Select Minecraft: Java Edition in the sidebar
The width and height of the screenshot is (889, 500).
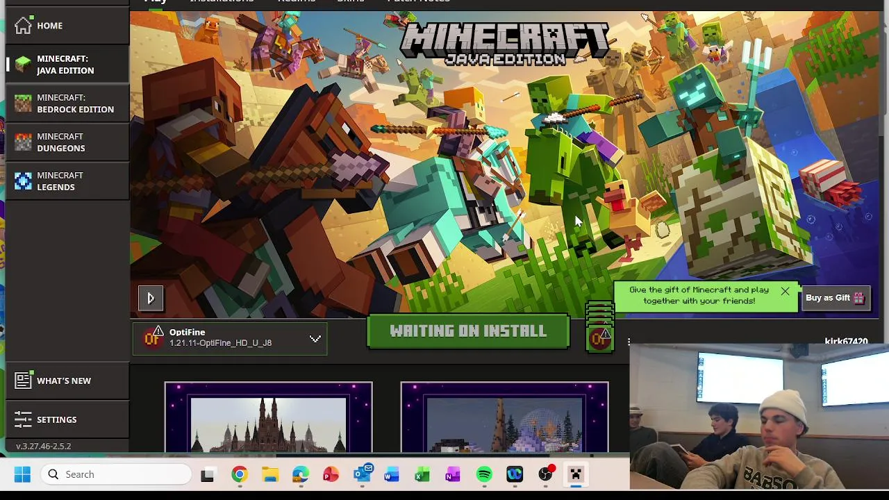[67, 65]
